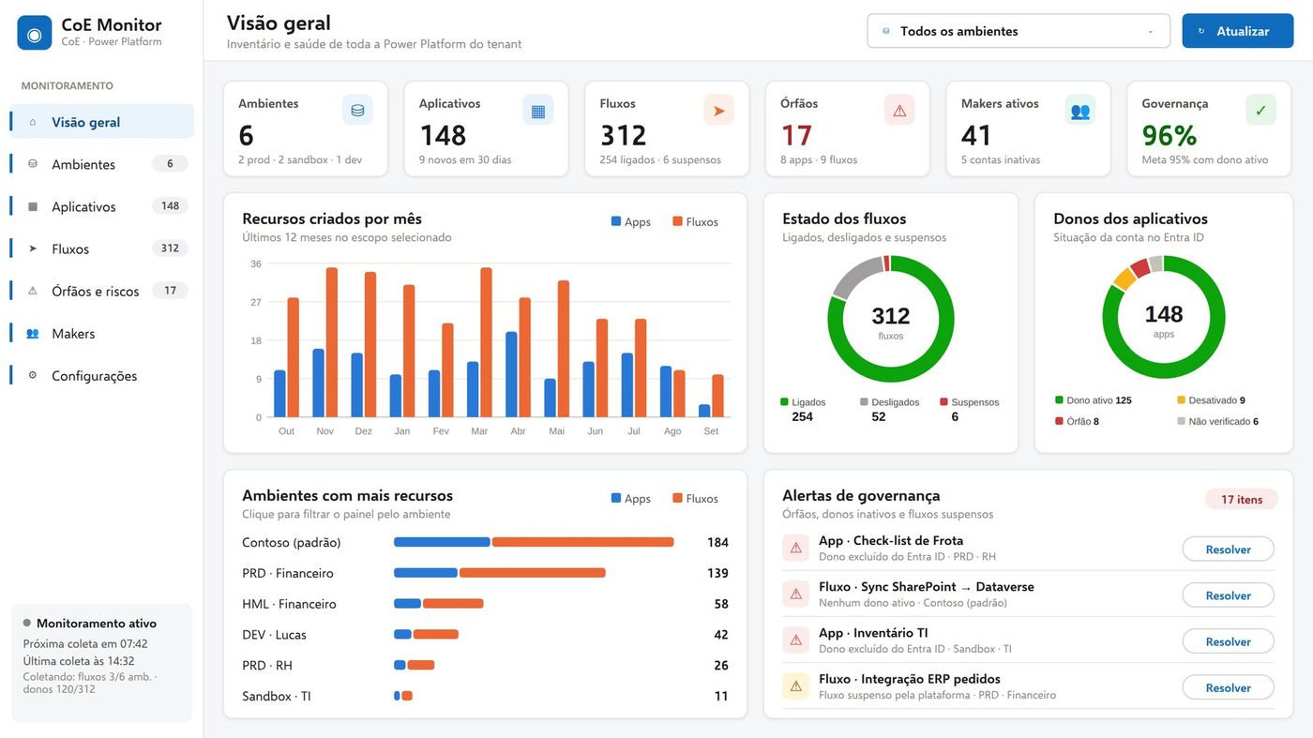
Task: Click the Próxima coleta em 07:42 text
Action: coord(85,644)
